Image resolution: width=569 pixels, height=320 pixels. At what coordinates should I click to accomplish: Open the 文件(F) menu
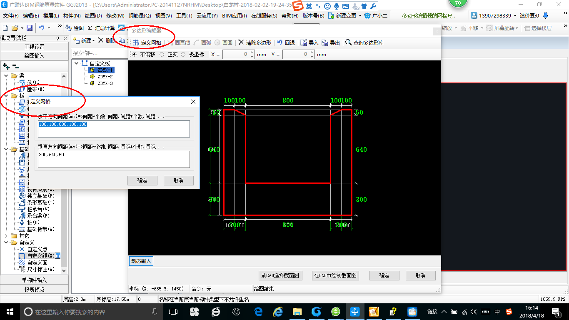pos(11,15)
